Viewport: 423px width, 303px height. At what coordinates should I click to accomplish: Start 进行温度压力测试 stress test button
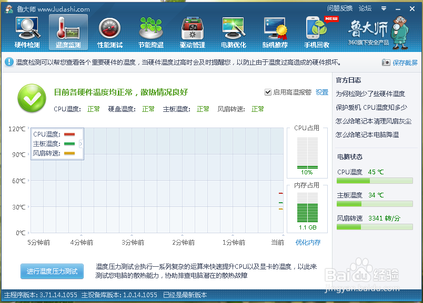pyautogui.click(x=52, y=271)
